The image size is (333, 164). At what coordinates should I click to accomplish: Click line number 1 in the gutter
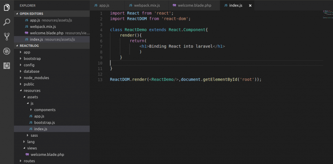pyautogui.click(x=101, y=13)
